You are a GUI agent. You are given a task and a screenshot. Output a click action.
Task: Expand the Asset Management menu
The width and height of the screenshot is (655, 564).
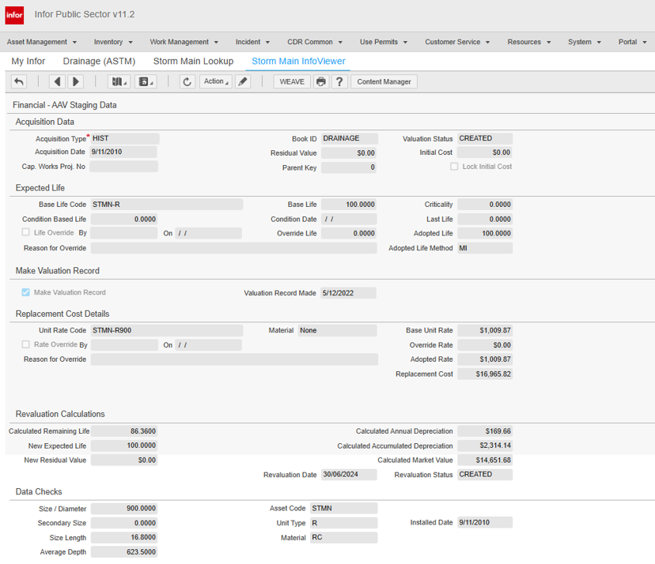[42, 42]
